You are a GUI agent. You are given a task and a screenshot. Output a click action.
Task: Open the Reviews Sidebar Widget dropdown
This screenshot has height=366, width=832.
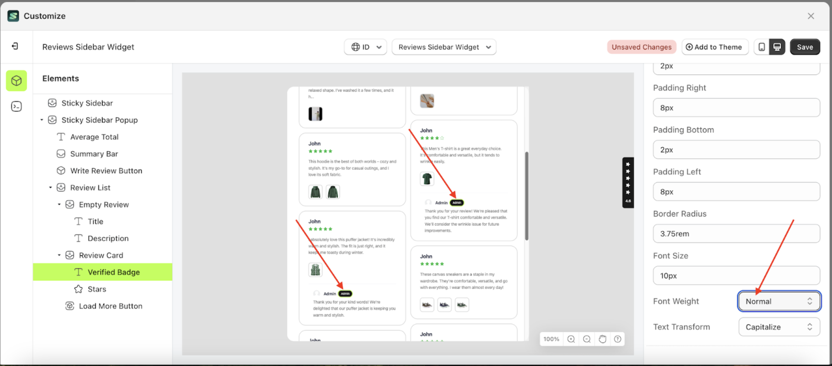pos(444,47)
